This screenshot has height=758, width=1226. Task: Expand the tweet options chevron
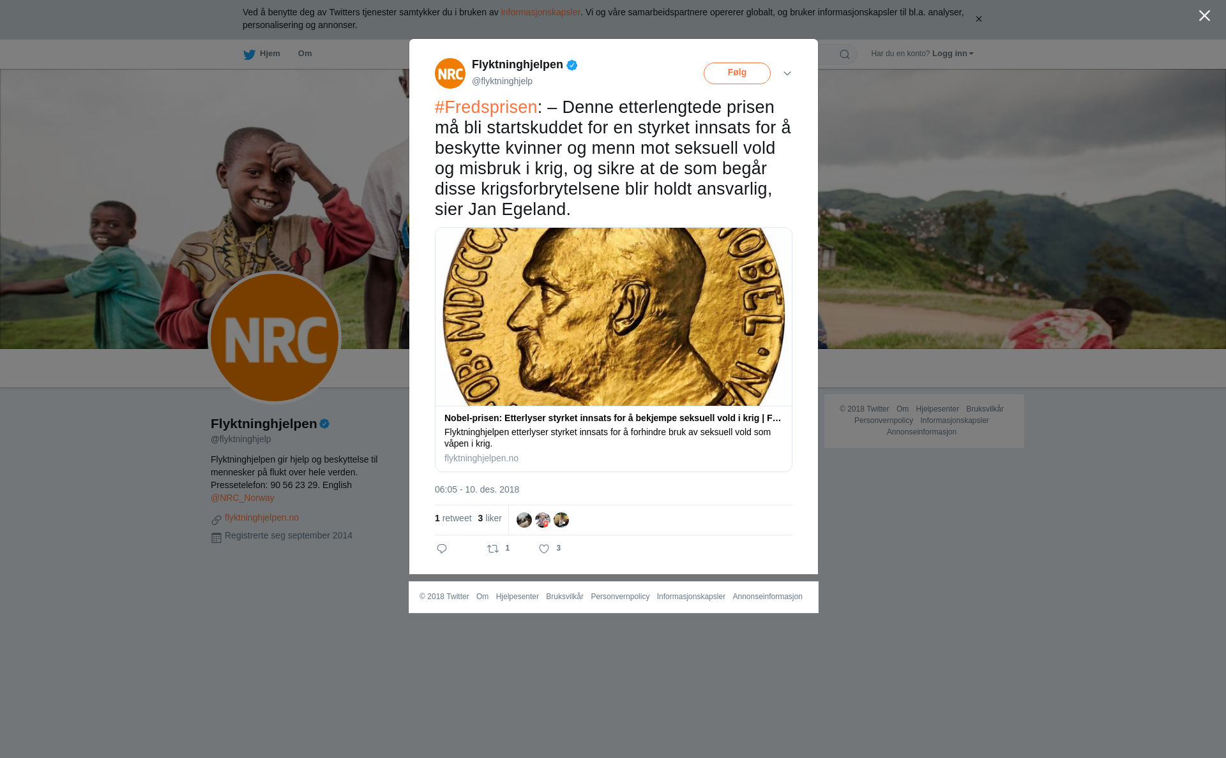click(787, 73)
